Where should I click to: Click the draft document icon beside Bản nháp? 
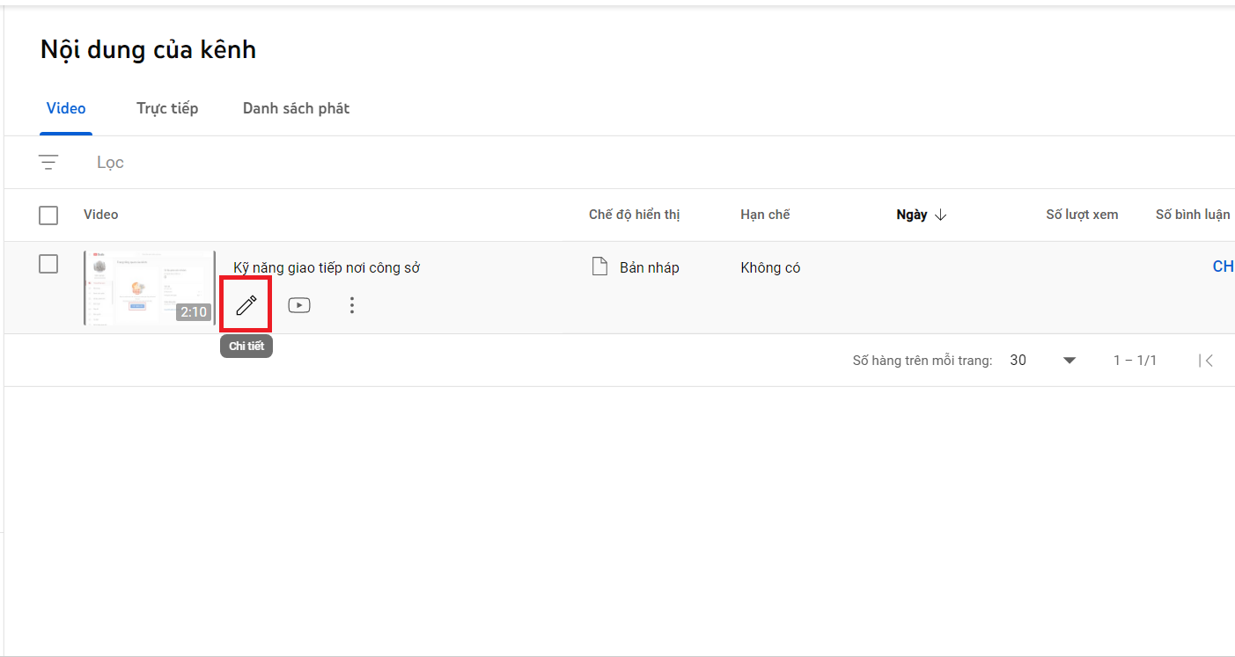coord(599,266)
